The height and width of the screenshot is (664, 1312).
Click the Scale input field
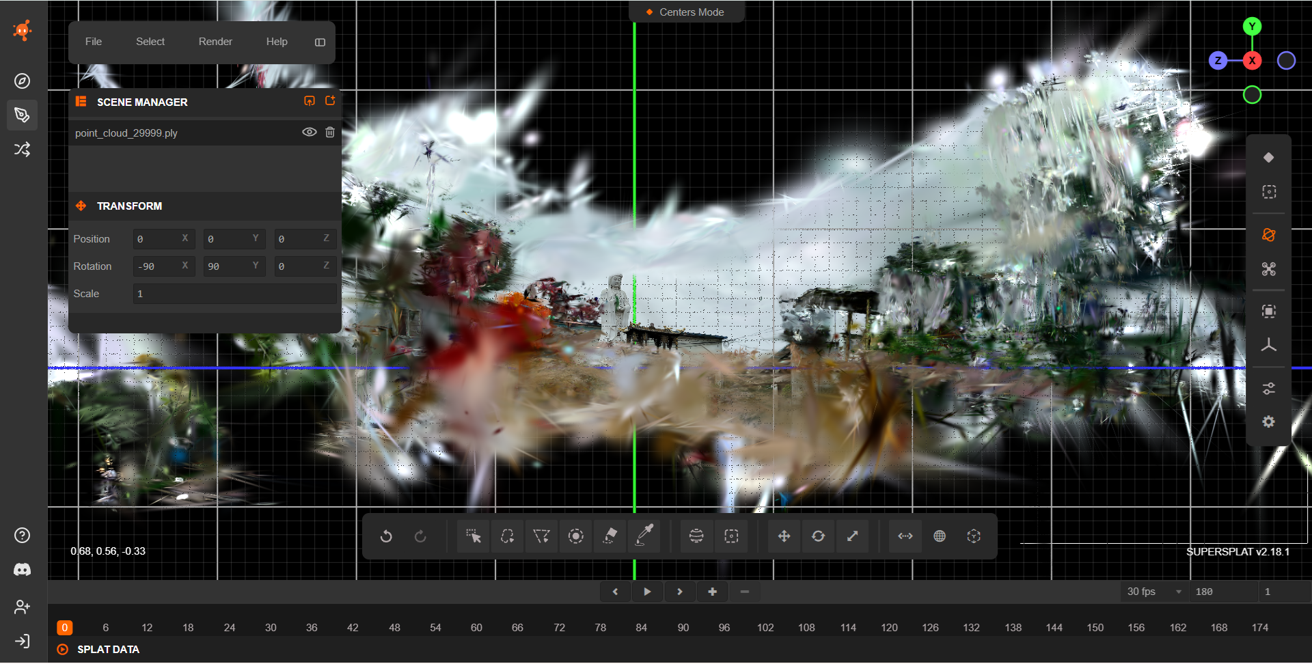tap(234, 294)
